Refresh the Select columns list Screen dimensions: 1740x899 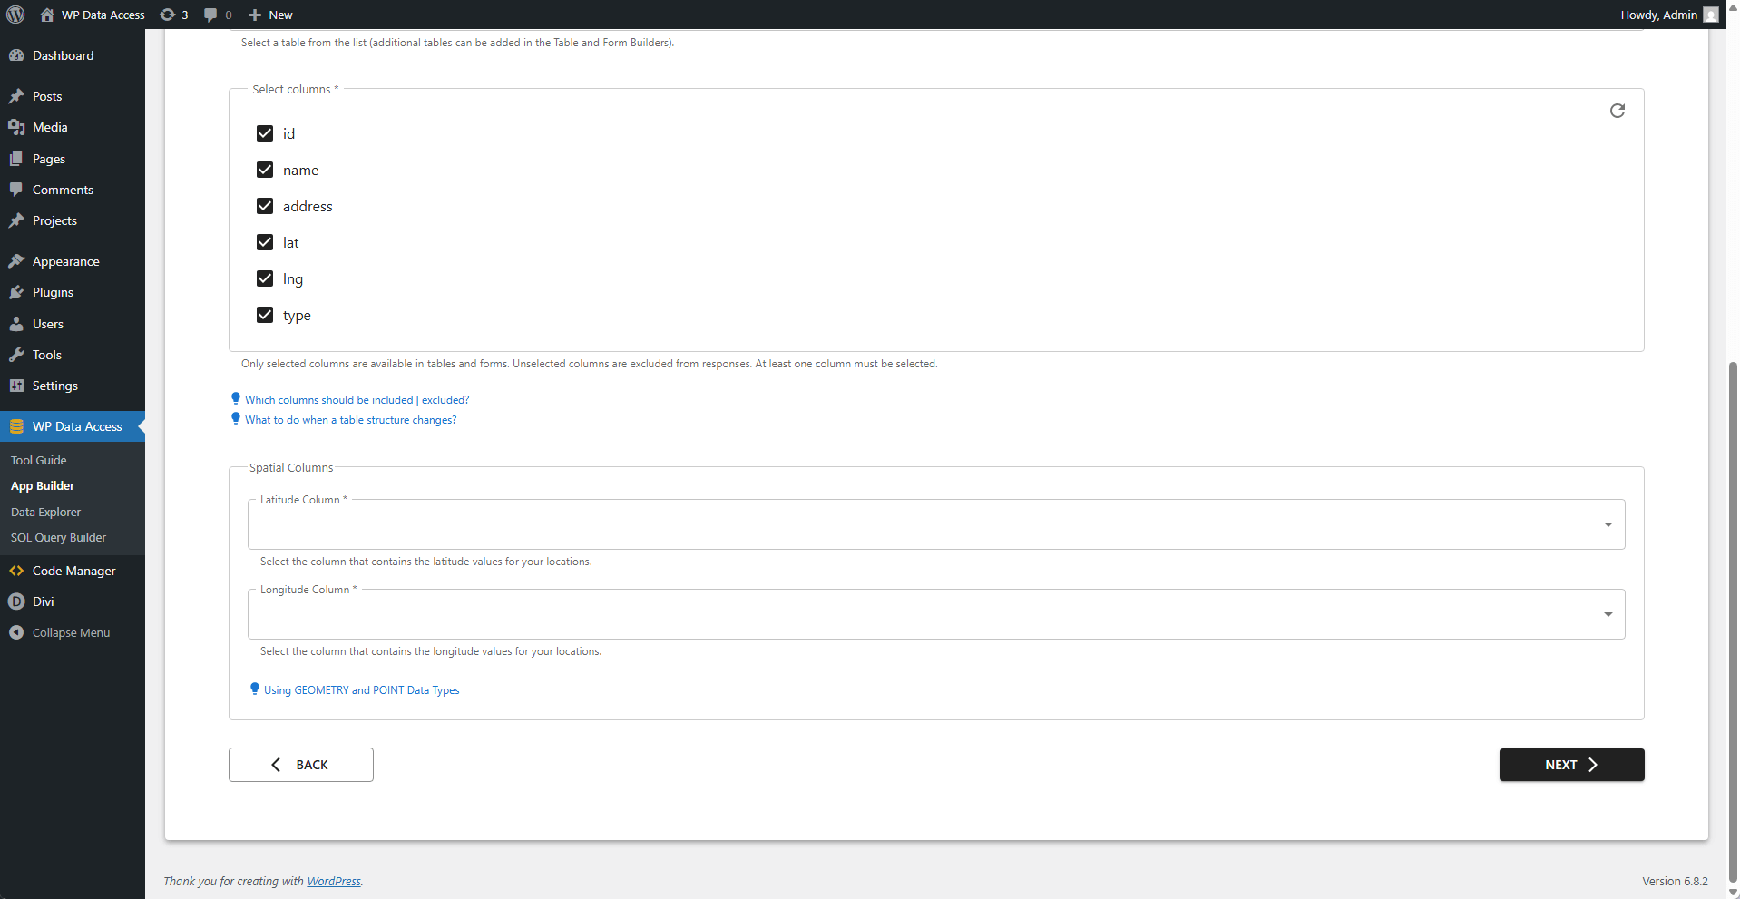tap(1618, 110)
